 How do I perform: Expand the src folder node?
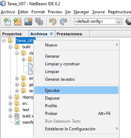tap(10, 103)
